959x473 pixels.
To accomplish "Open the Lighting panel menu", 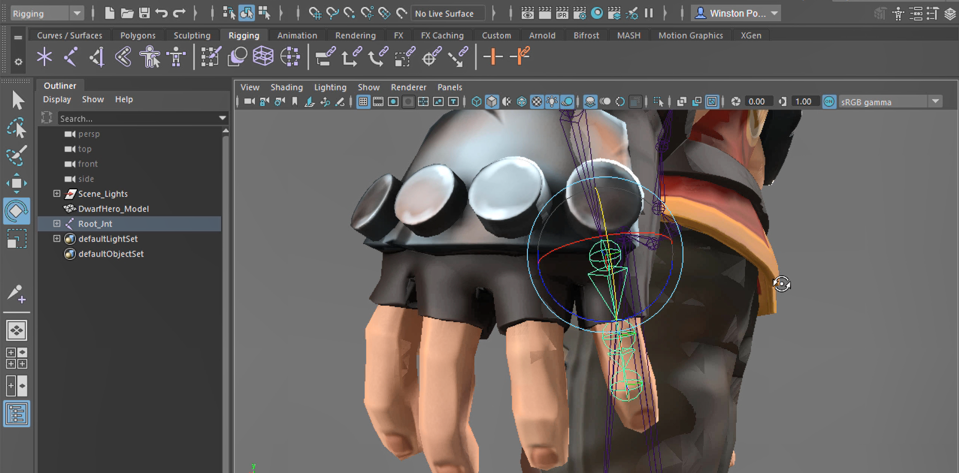I will [330, 87].
